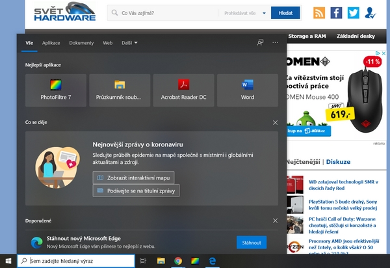The image size is (390, 268).
Task: Click the taskbar search box
Action: (x=76, y=261)
